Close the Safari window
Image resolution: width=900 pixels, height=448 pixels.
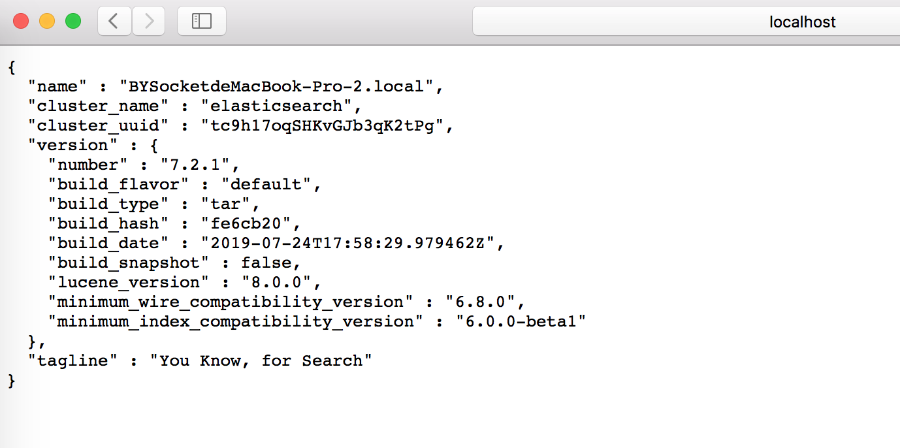21,21
